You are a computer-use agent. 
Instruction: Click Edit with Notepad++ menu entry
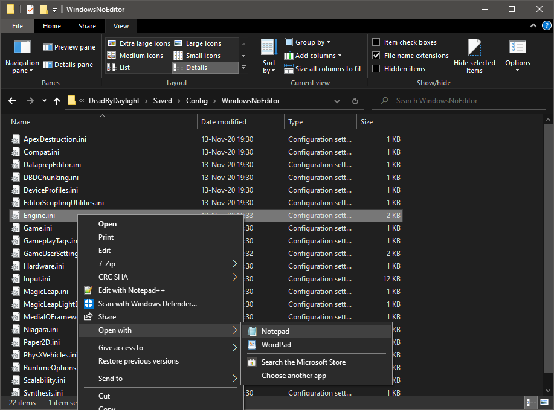(131, 290)
